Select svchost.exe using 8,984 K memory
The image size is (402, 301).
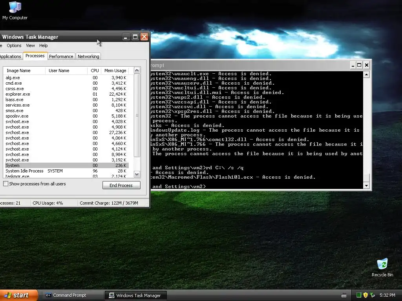point(67,154)
